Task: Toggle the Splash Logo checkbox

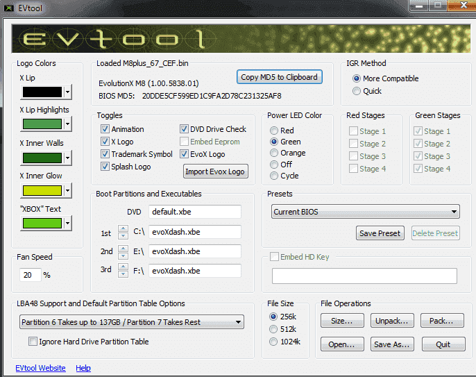Action: coord(105,167)
